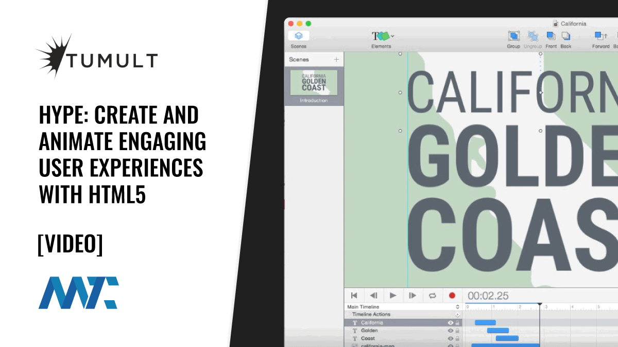Hide the Coast layer eye icon
618x347 pixels.
click(x=450, y=339)
